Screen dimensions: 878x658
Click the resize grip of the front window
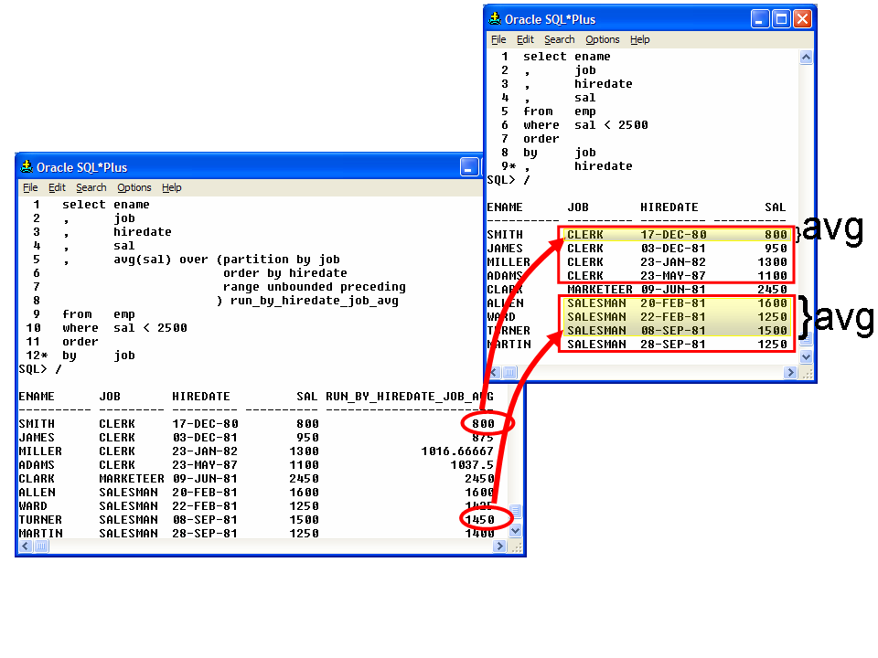(x=518, y=547)
